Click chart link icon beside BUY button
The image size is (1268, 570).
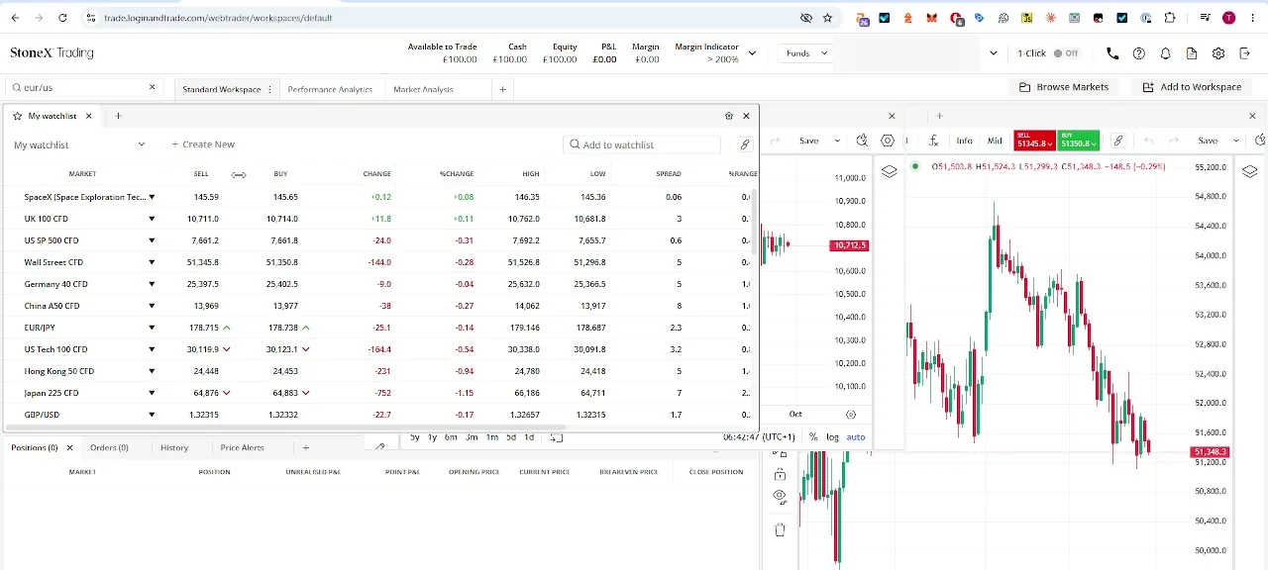(x=1117, y=141)
